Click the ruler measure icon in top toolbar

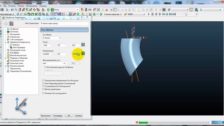click(x=90, y=10)
